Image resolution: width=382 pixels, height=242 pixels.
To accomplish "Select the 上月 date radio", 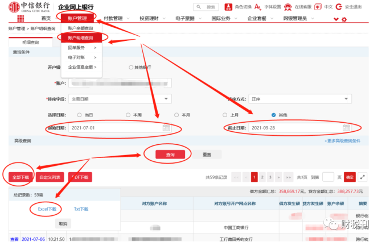I will [225, 115].
